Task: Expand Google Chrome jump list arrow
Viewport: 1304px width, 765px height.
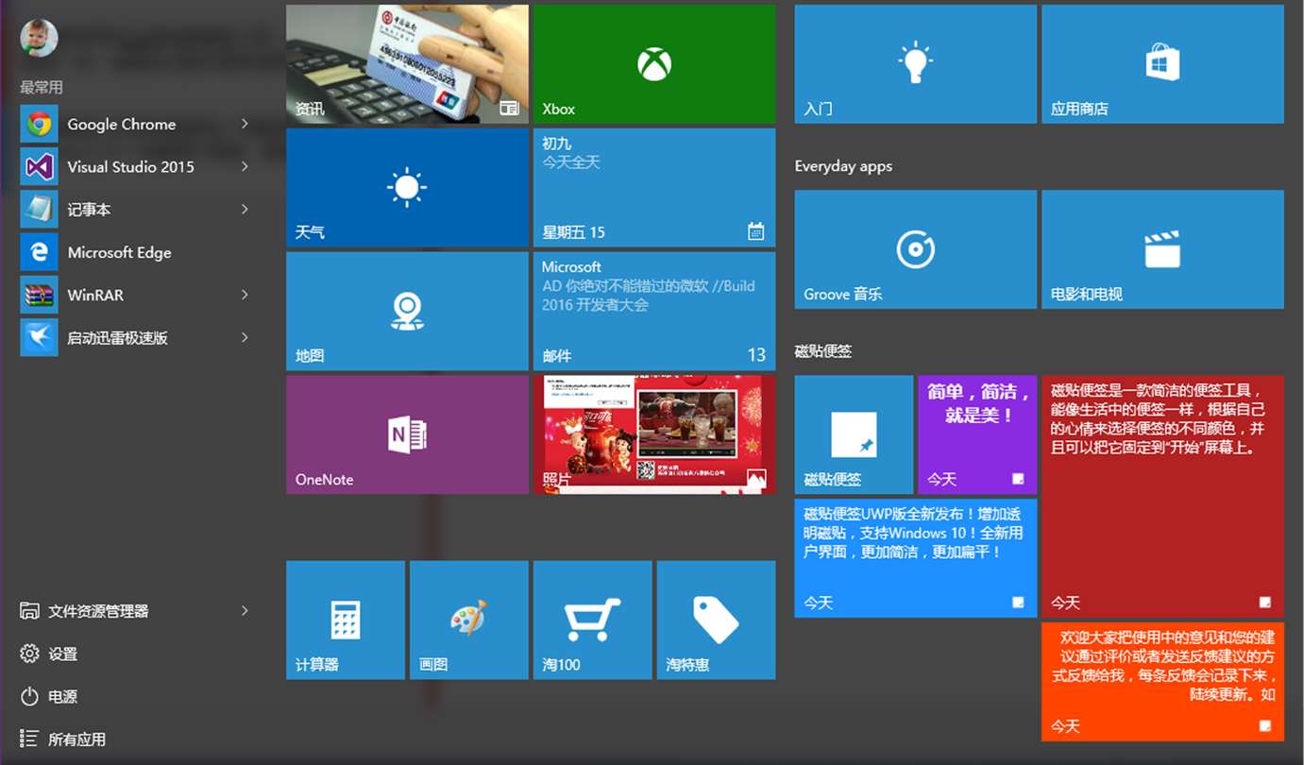Action: pos(245,125)
